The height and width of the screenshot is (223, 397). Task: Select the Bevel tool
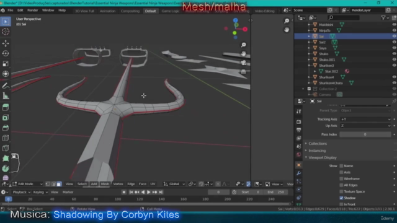(x=6, y=128)
